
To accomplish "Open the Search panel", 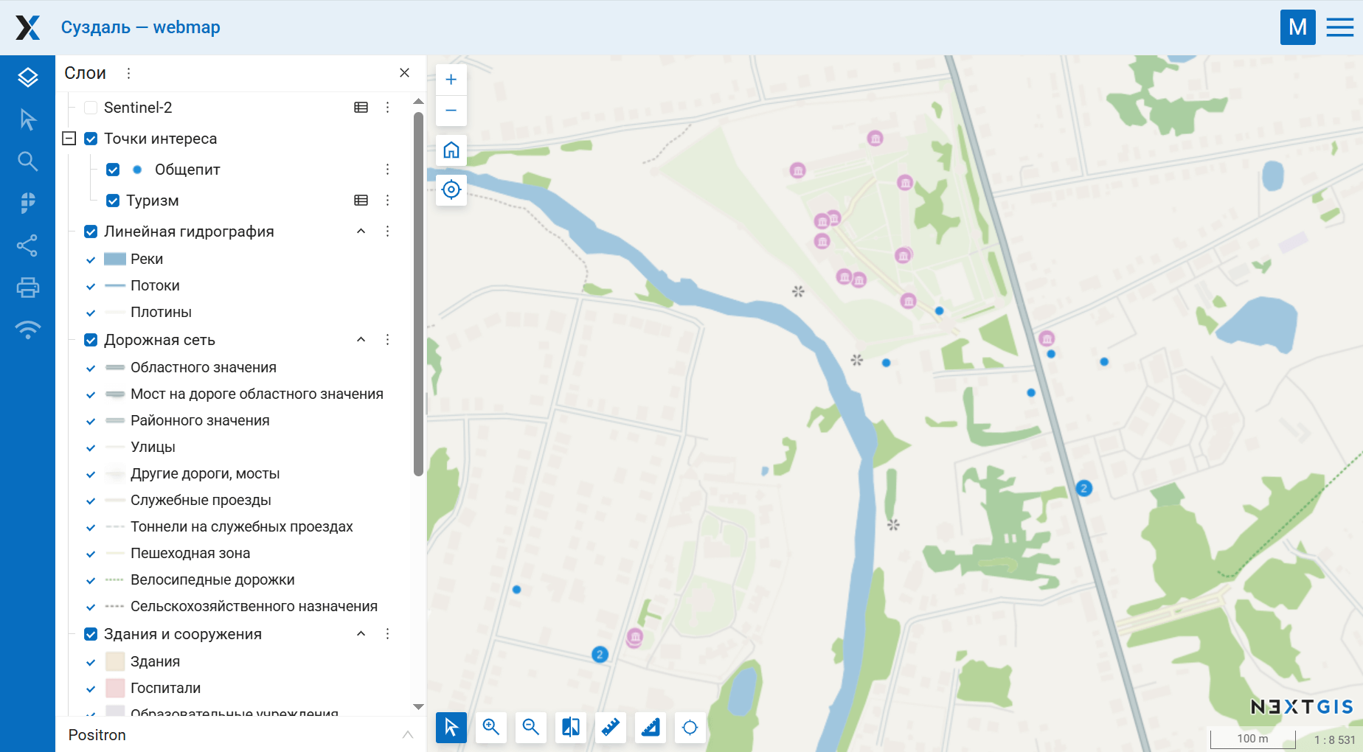I will (x=27, y=161).
